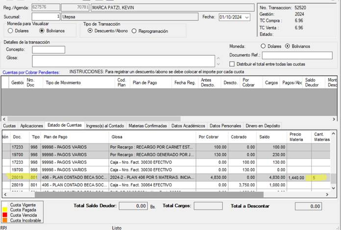Click the Total Cargos value box

pyautogui.click(x=208, y=206)
